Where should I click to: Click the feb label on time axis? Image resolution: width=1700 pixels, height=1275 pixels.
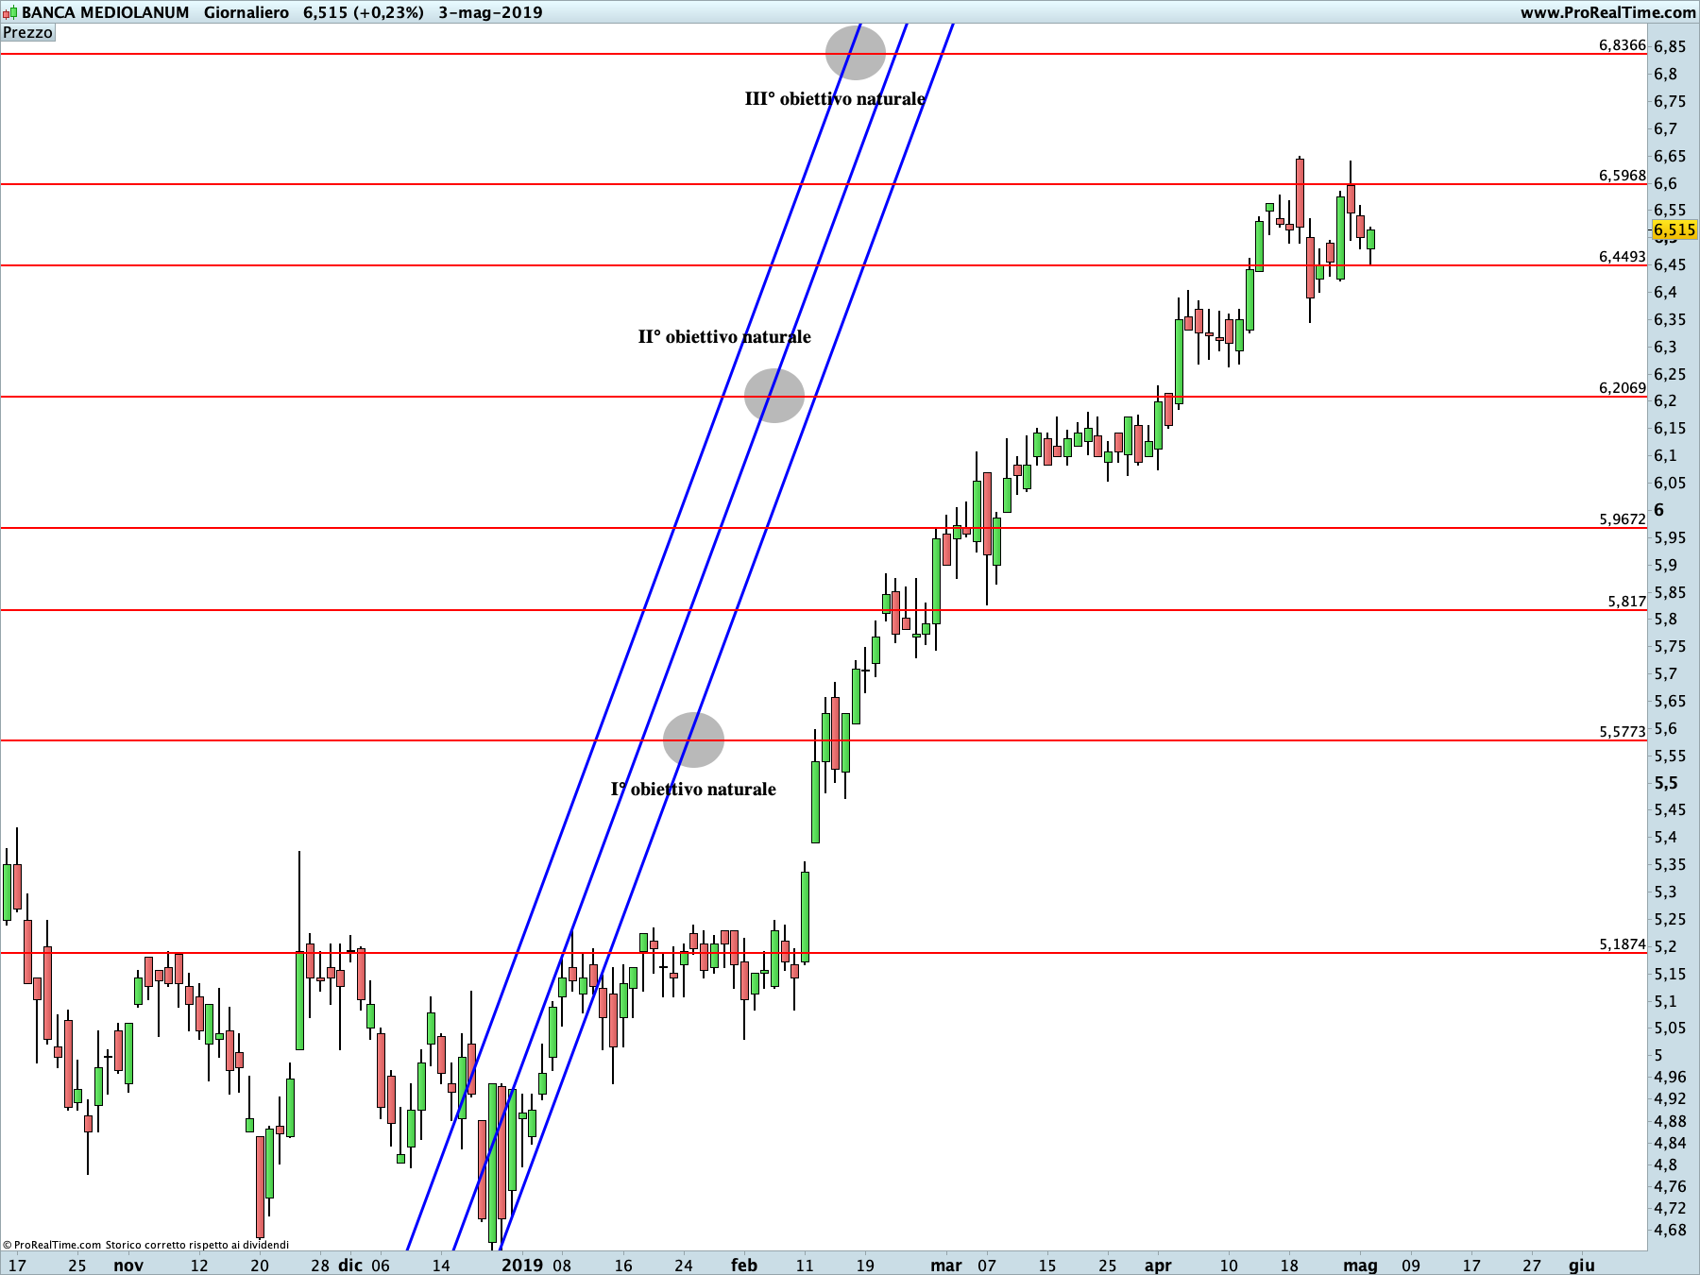coord(744,1266)
